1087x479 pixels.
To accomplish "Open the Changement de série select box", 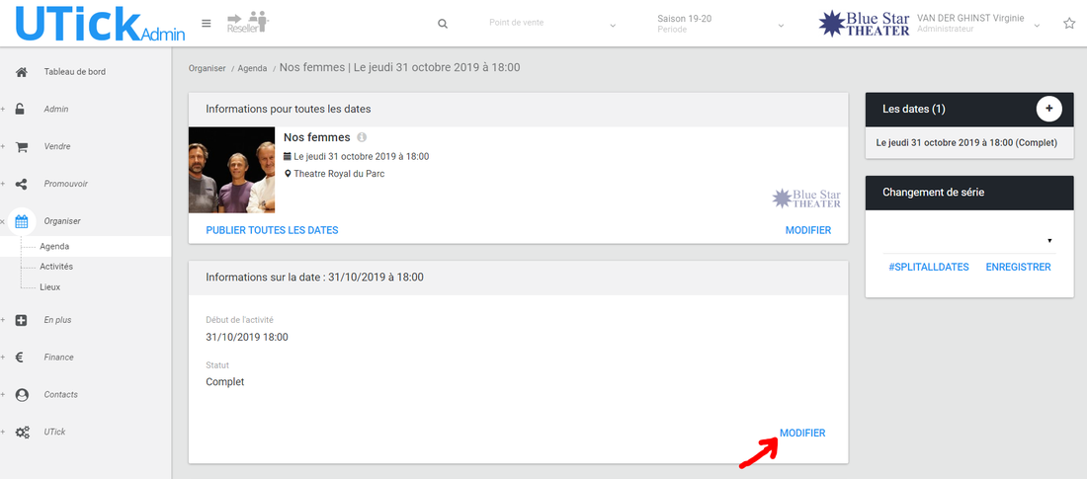I will (968, 240).
